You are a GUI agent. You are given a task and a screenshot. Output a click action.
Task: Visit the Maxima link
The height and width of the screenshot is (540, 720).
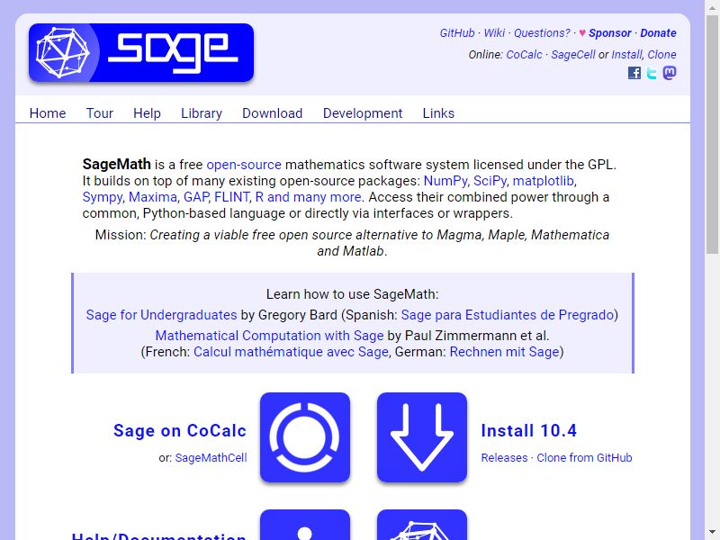click(x=153, y=197)
